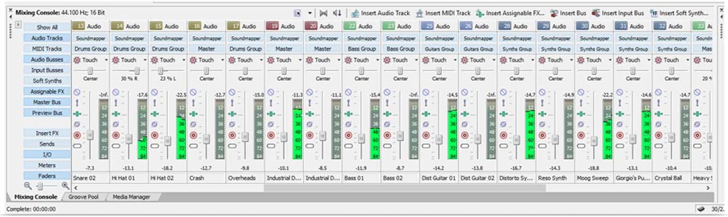Mute the Bass 02 channel

pos(388,92)
